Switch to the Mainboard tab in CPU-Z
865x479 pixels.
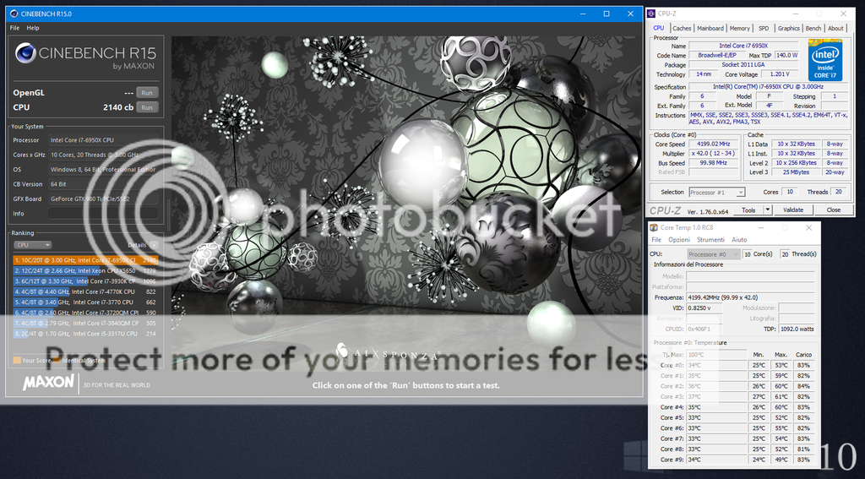pyautogui.click(x=710, y=28)
